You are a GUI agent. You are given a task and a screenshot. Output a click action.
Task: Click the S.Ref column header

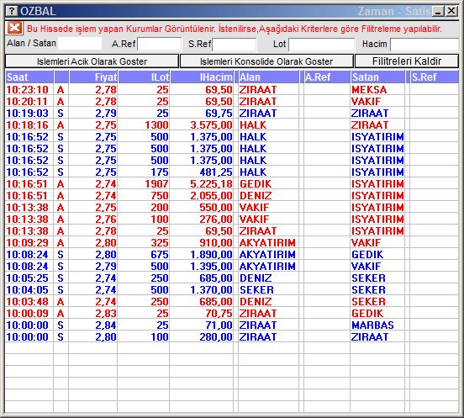click(435, 77)
